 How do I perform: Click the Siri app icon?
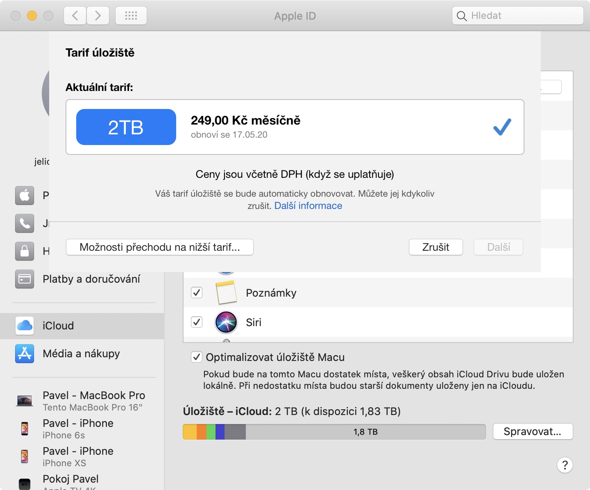(226, 322)
